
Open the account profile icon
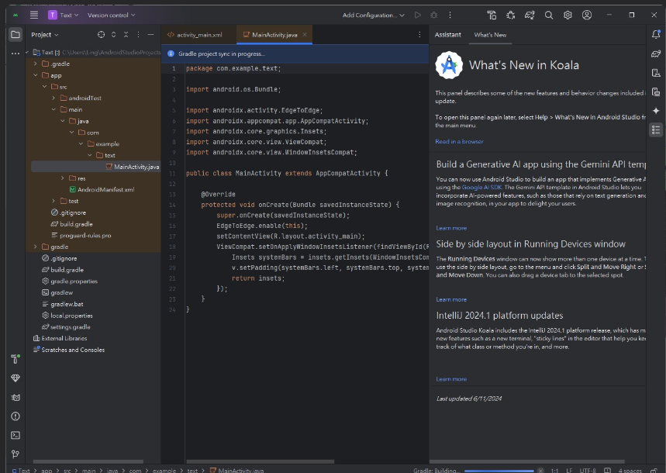(x=587, y=15)
